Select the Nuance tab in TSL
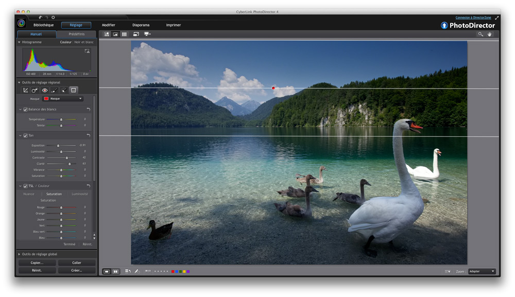Viewport: 515px width, 297px height. coord(28,194)
